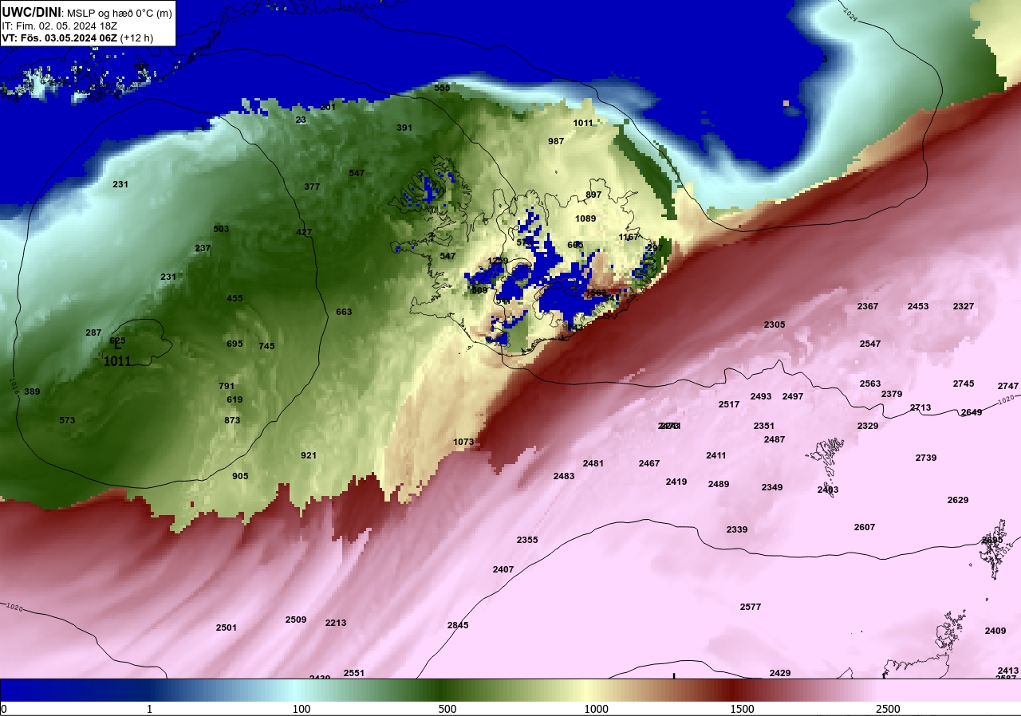Click the 427 height value
1021x716 pixels.
304,232
